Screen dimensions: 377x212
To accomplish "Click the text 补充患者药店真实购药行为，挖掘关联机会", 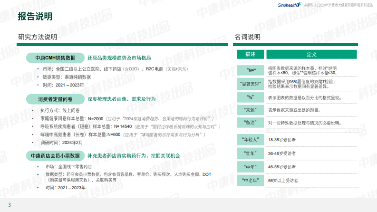I will tap(134, 156).
